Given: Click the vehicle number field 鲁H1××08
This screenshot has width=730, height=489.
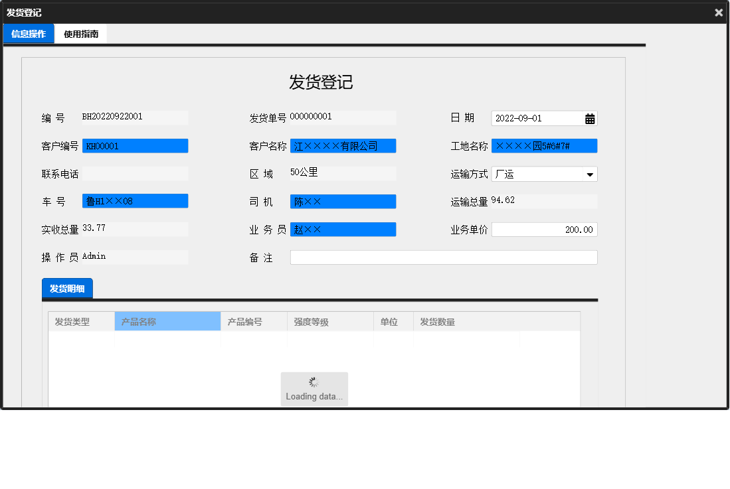Looking at the screenshot, I should [135, 201].
